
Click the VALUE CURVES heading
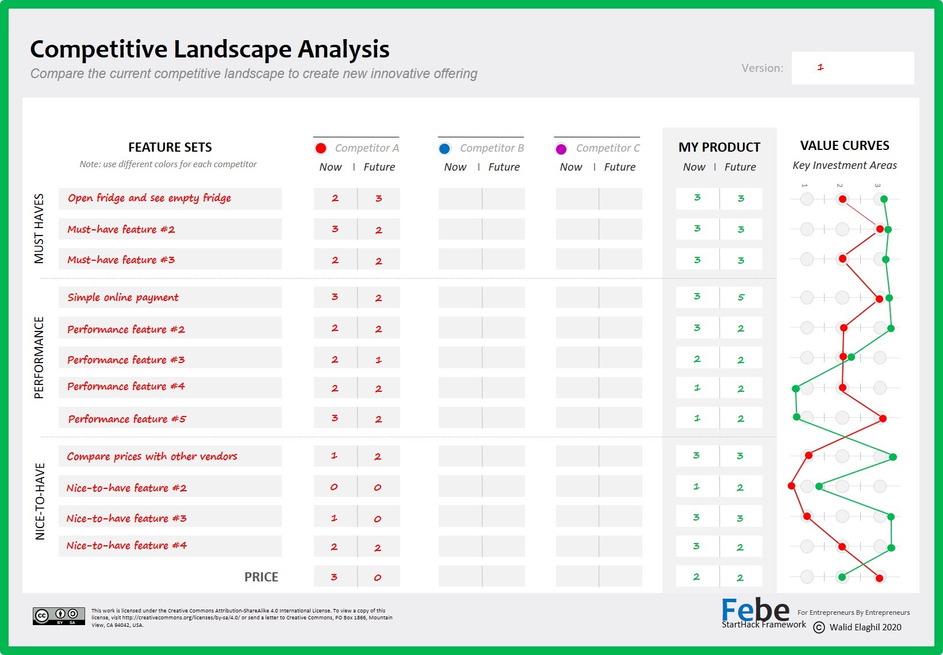845,145
